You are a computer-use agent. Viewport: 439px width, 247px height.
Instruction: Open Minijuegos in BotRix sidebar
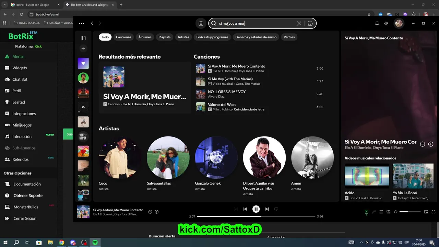(22, 125)
